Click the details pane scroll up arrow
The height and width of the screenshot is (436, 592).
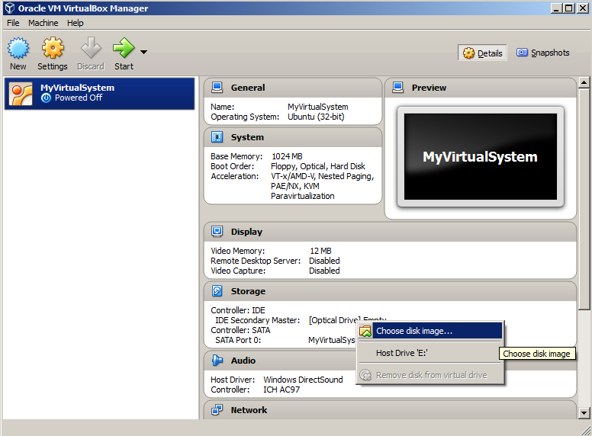[584, 82]
